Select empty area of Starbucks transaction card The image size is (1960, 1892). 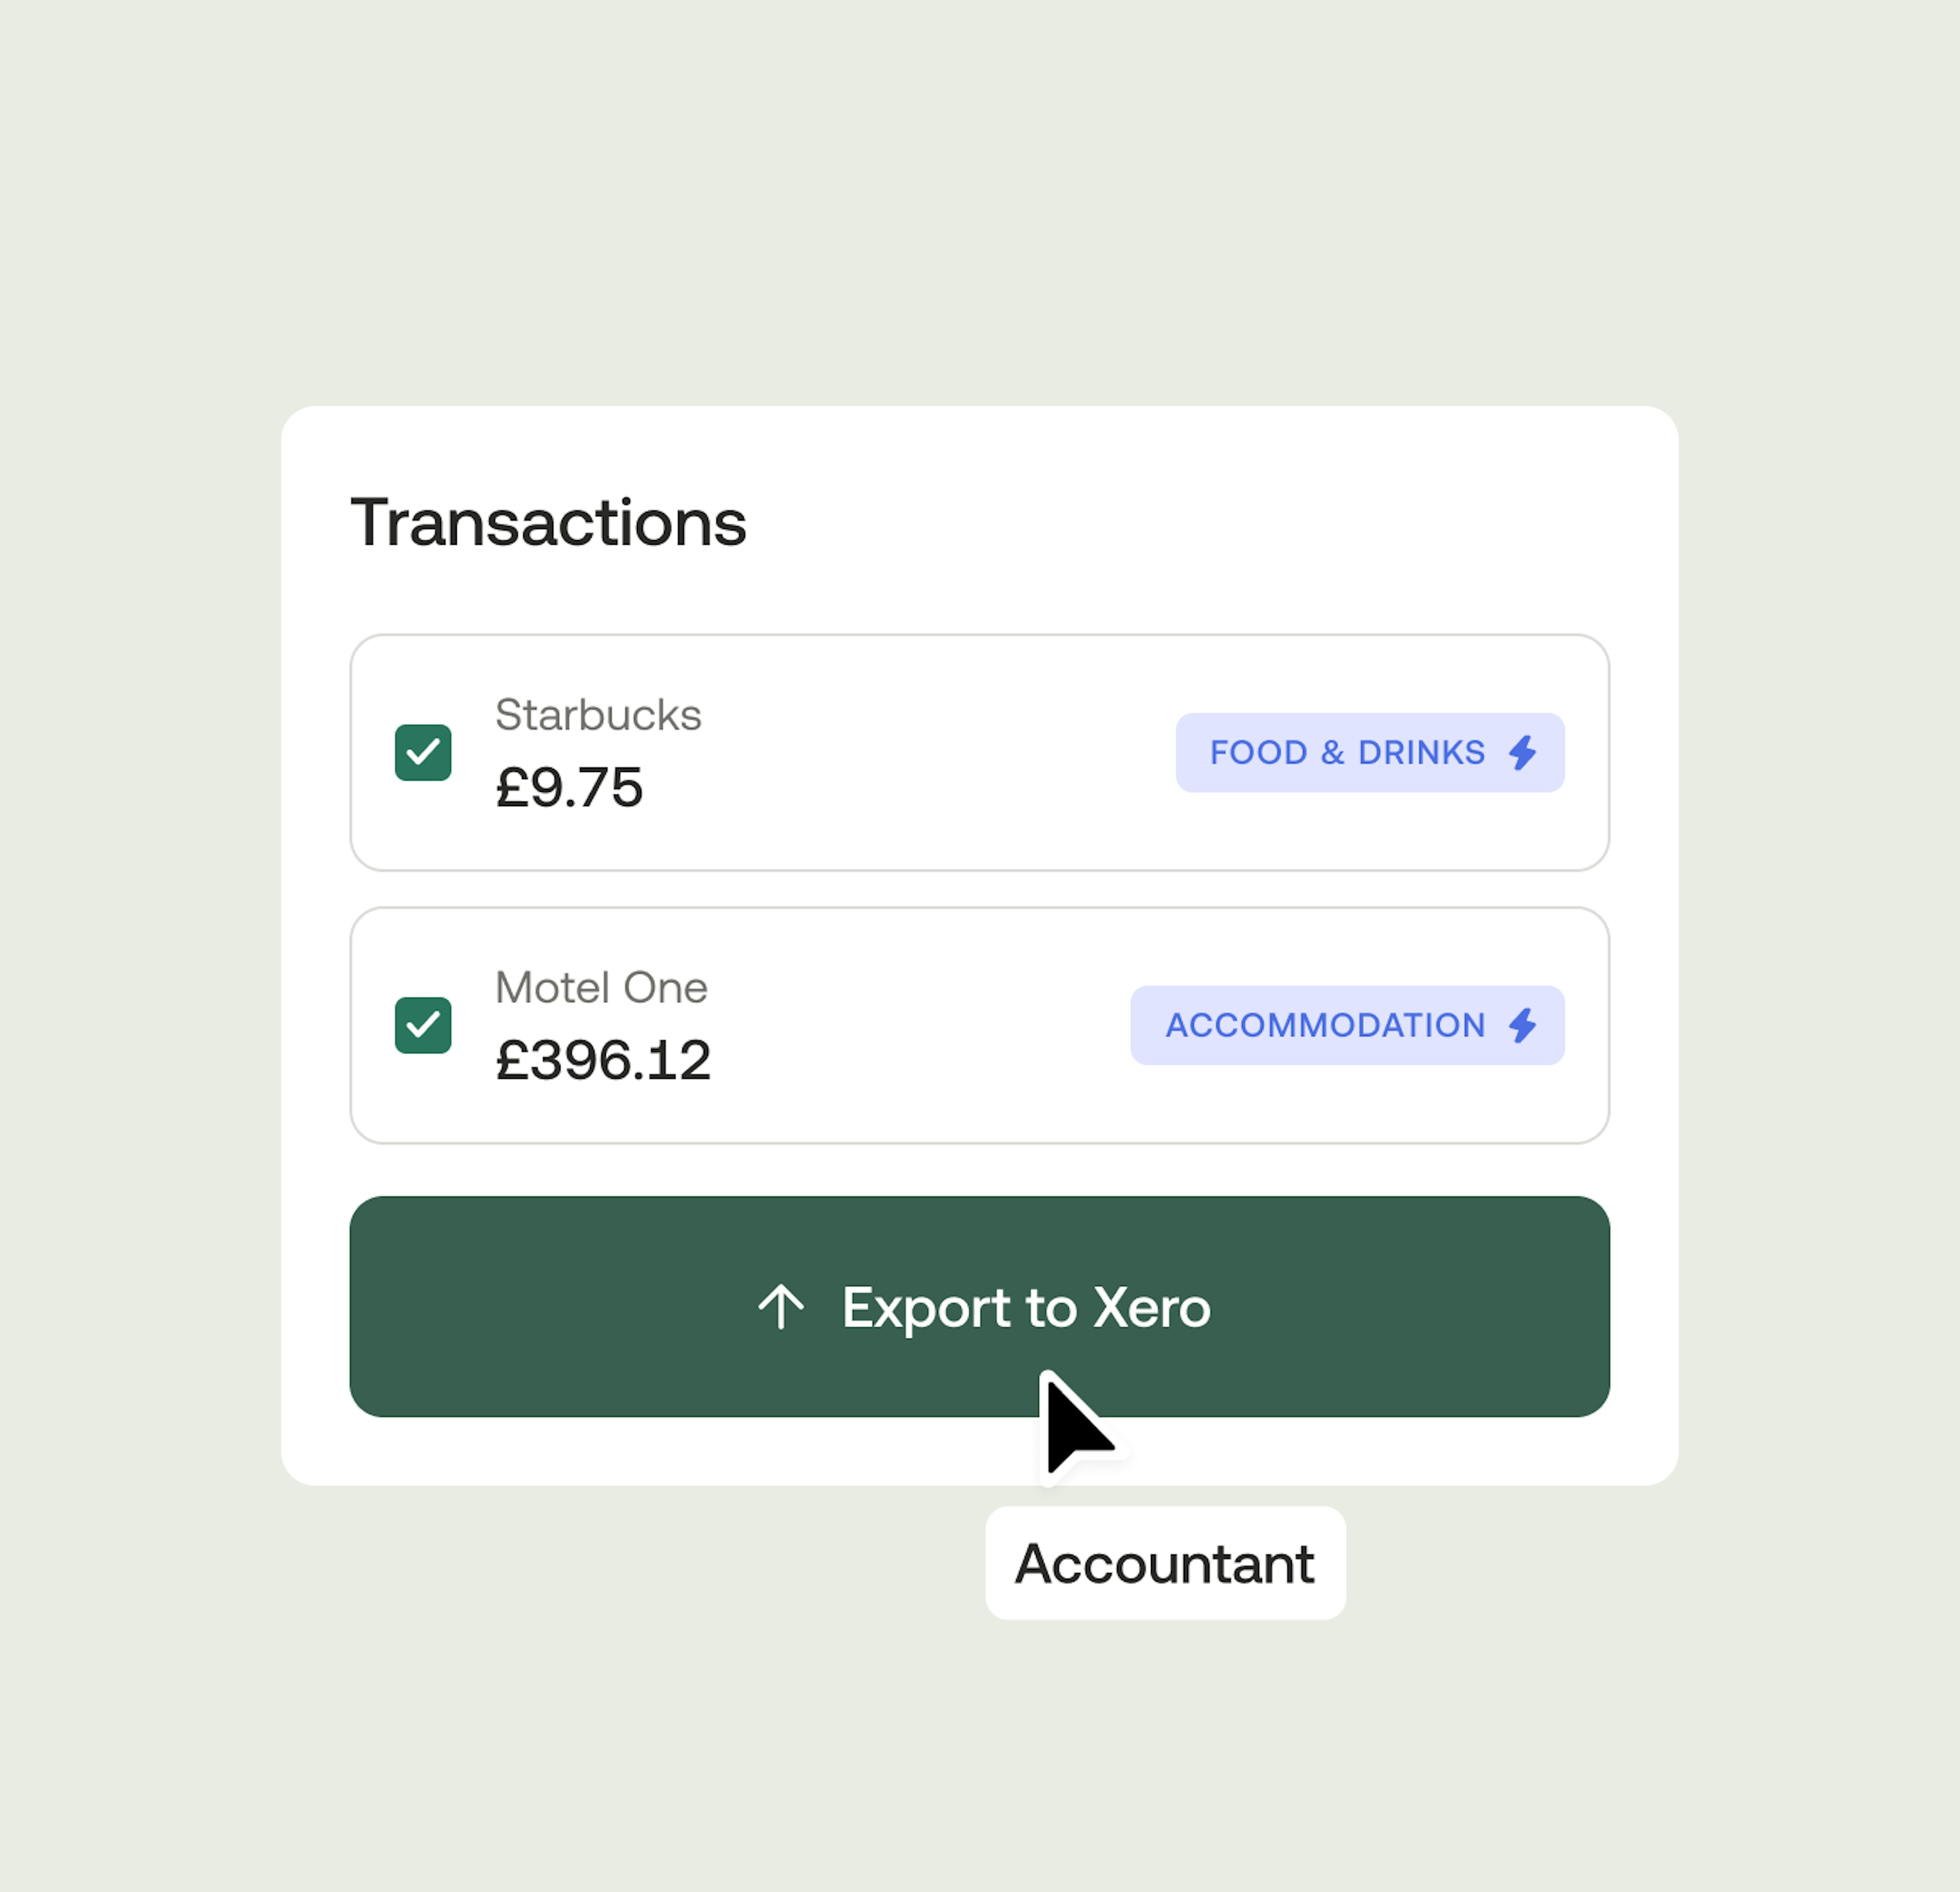[x=930, y=752]
